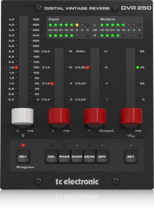
Task: Click the lit 1,8 seconds LED
Action: 16,67
